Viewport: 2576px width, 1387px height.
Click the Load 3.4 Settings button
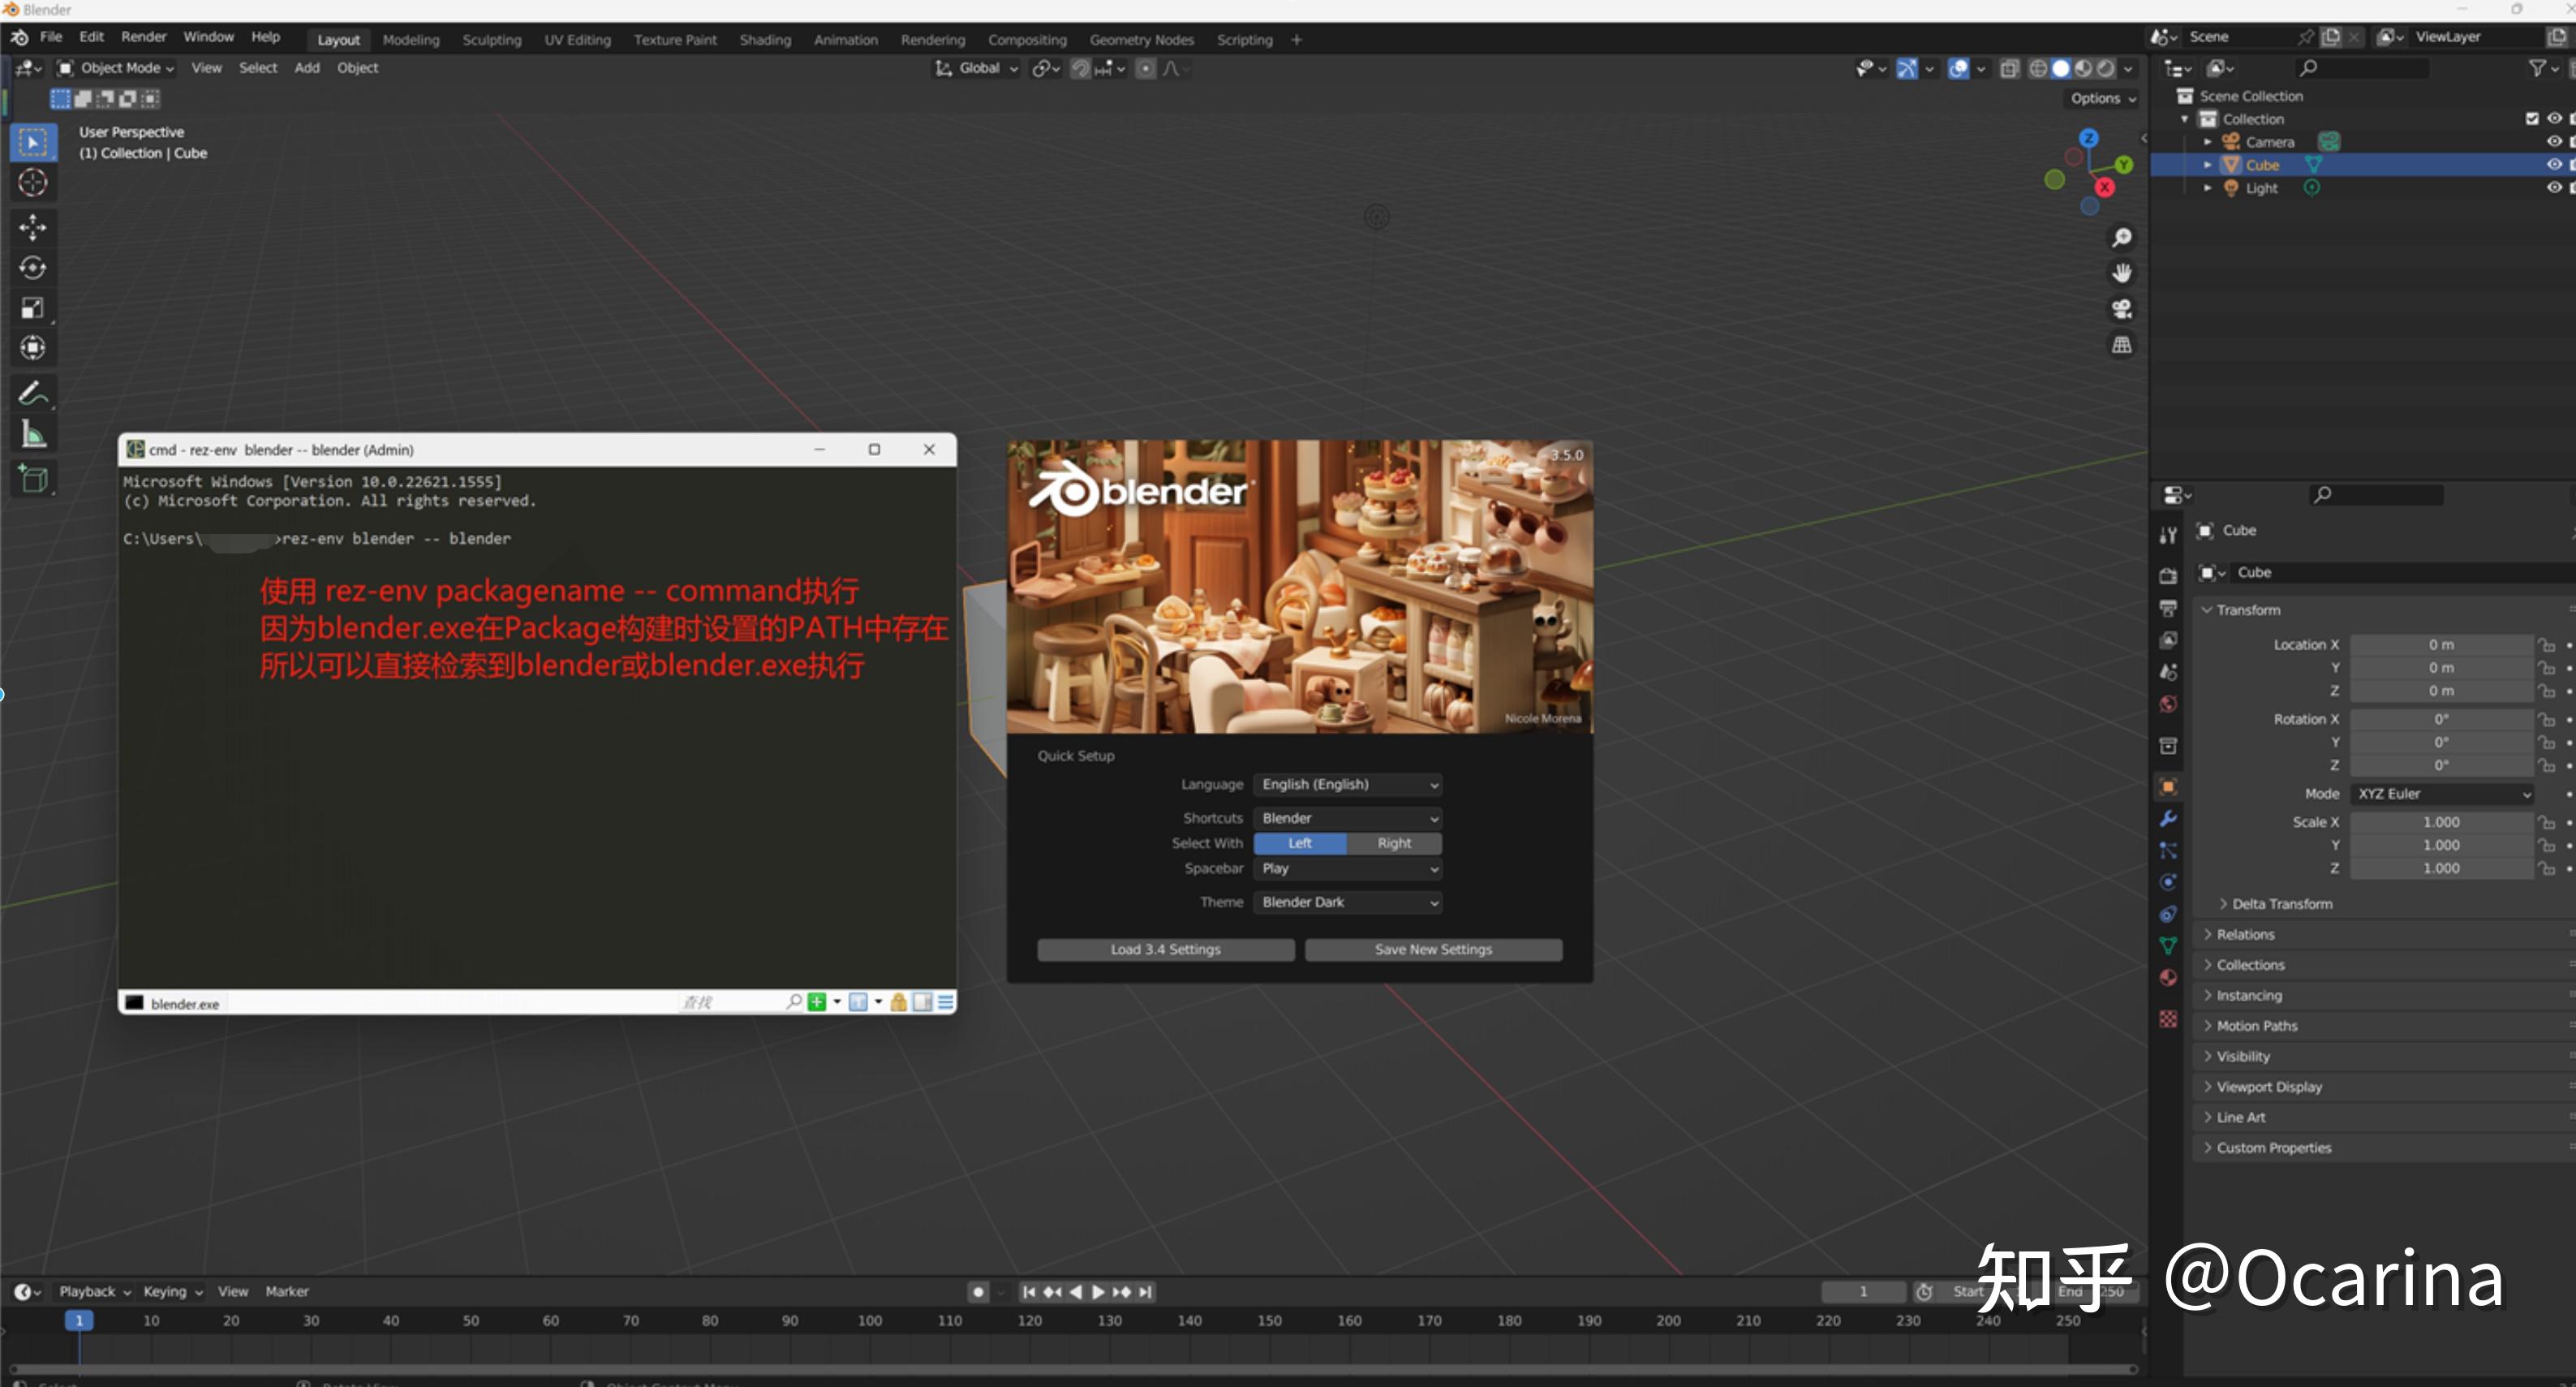pos(1164,949)
